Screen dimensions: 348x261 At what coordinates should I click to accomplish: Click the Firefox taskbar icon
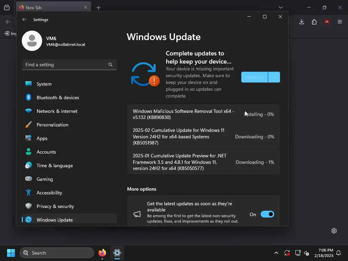102,253
